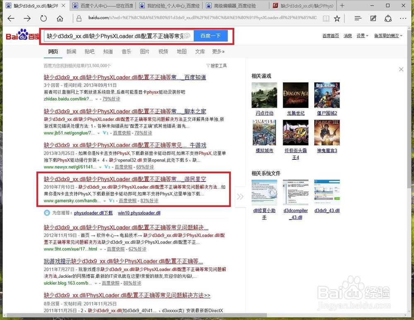Close the right related-content panel
This screenshot has height=320, width=414.
click(x=401, y=69)
